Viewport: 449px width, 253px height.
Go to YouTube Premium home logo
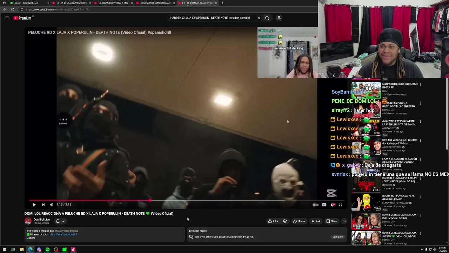(x=23, y=18)
